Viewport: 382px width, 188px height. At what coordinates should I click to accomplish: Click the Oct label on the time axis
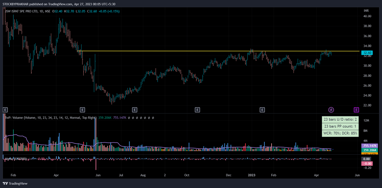click(x=187, y=175)
